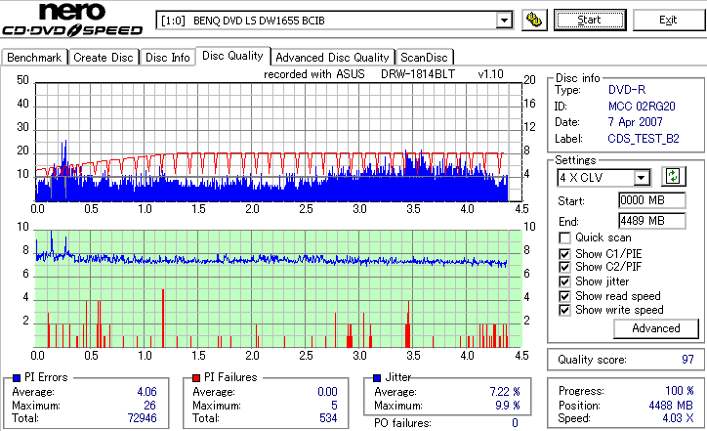Click the PI Errors graph area

[278, 142]
